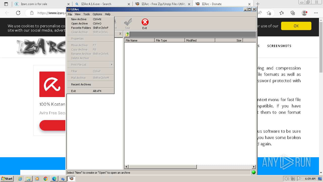This screenshot has height=182, width=323.
Task: Click the Avira red umbrella logo ad
Action: 52,84
